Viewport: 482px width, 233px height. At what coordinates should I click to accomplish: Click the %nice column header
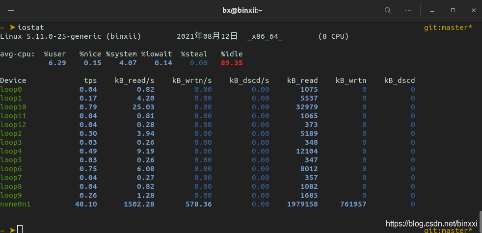click(x=90, y=54)
